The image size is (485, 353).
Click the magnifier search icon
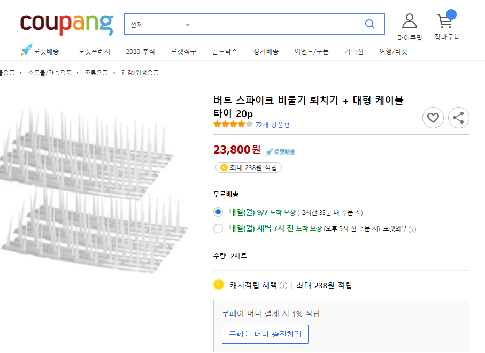pos(369,24)
